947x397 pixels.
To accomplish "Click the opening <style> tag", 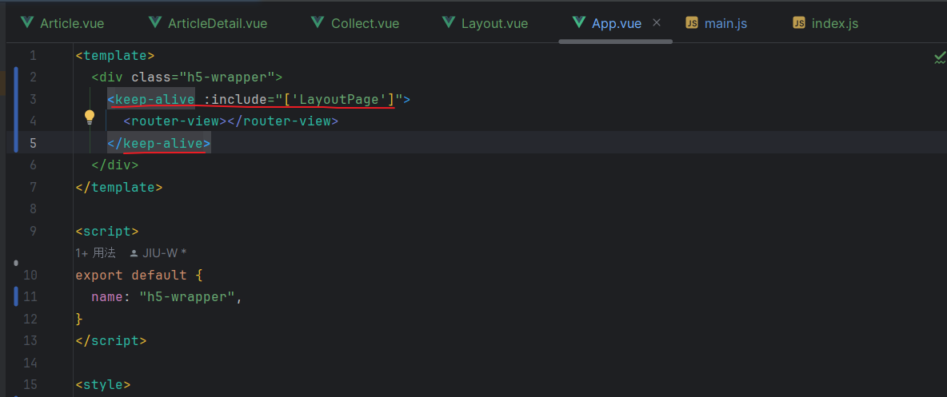I will point(103,384).
